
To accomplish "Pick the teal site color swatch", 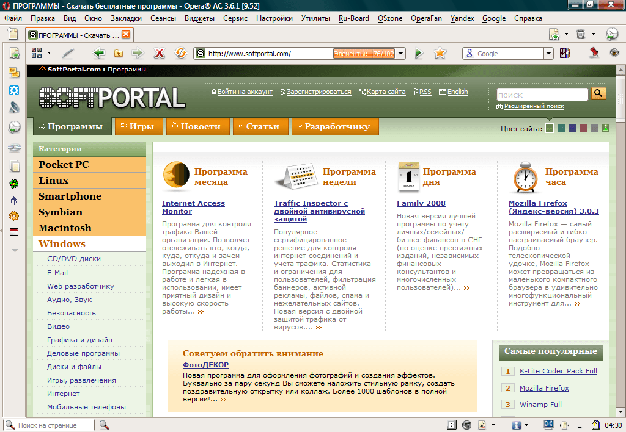I will click(x=561, y=128).
